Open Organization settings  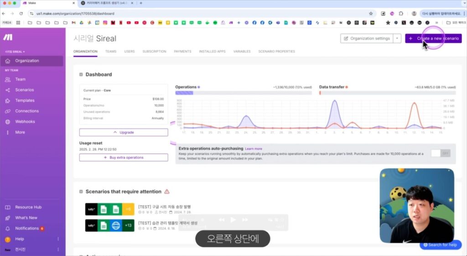click(367, 38)
